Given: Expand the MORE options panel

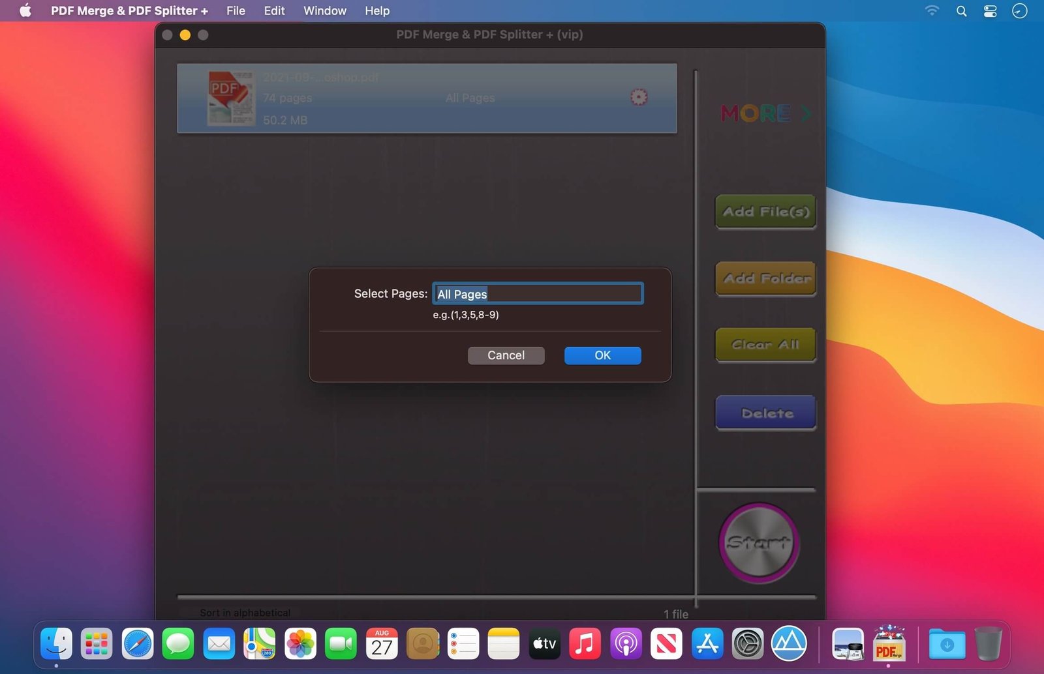Looking at the screenshot, I should [x=765, y=113].
